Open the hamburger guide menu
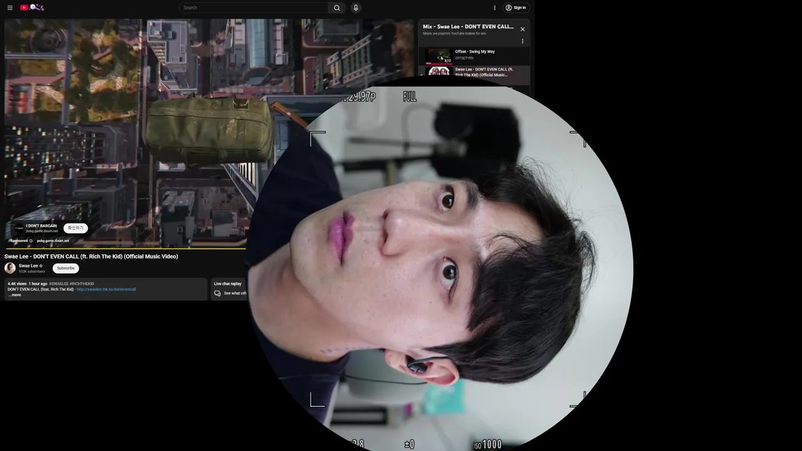802x451 pixels. (x=10, y=8)
